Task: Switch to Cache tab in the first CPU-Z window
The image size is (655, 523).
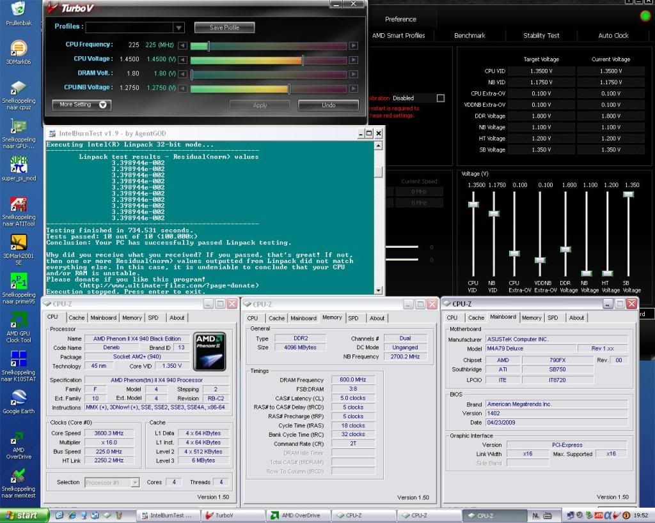Action: pos(77,317)
